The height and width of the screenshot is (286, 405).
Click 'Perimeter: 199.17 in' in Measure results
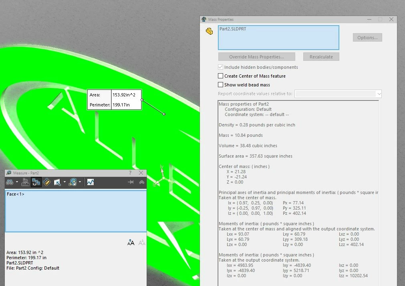26,258
